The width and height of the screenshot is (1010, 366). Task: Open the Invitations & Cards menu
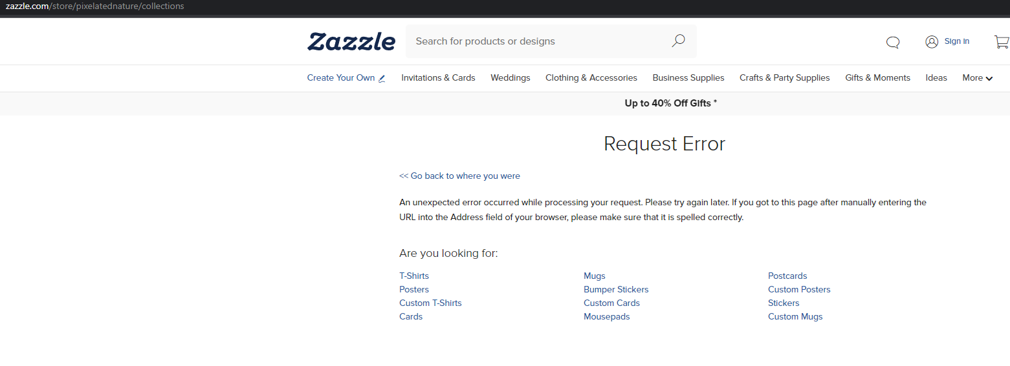[x=438, y=77]
